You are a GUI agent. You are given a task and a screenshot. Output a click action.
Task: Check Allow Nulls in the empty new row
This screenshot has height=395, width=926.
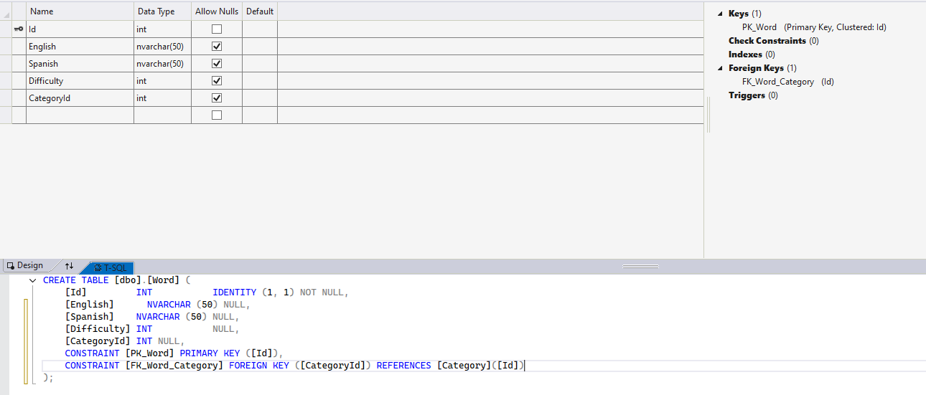point(217,115)
